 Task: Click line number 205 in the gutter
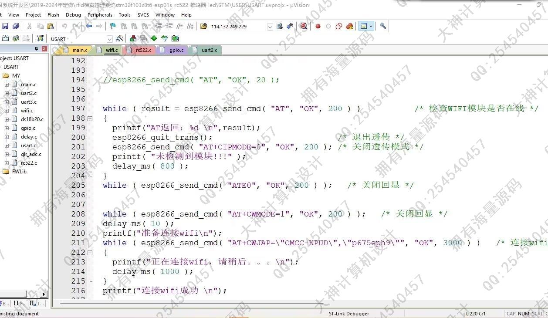coord(78,185)
